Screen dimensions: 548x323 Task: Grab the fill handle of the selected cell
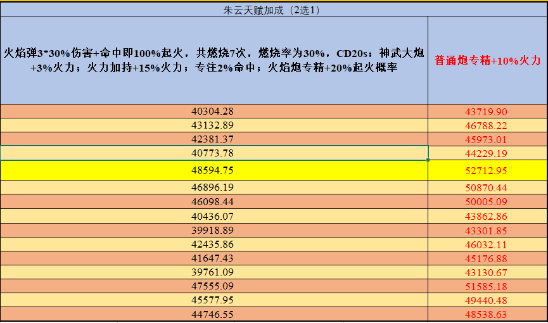(428, 160)
